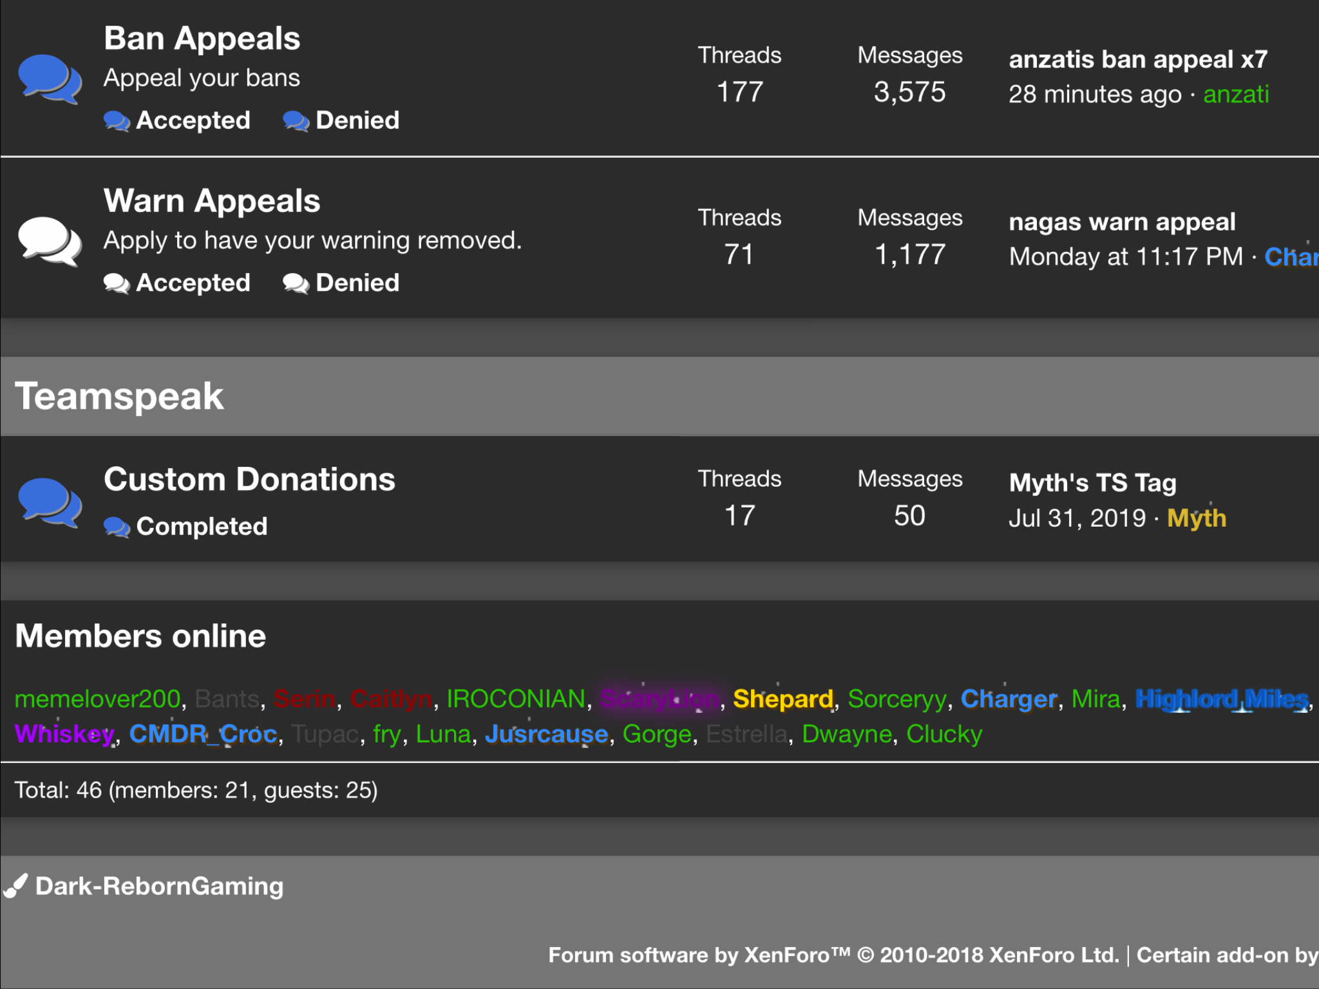
Task: Click the Teamspeak category header
Action: (119, 396)
